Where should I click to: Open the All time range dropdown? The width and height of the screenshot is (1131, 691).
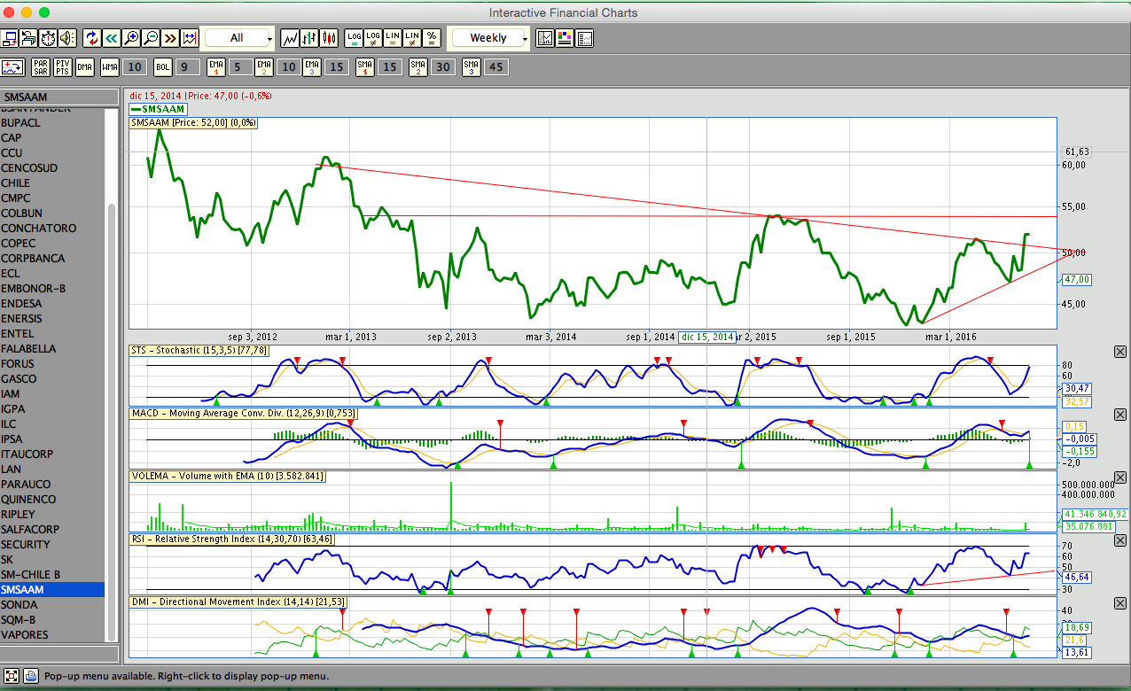tap(238, 38)
